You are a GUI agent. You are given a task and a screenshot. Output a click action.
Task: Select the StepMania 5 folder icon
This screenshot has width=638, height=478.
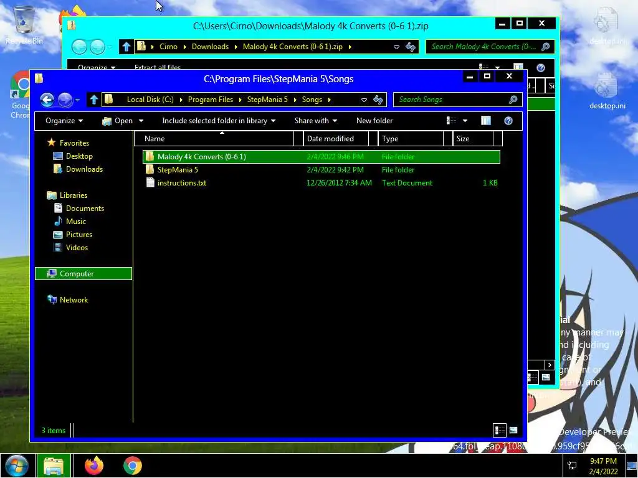(150, 170)
